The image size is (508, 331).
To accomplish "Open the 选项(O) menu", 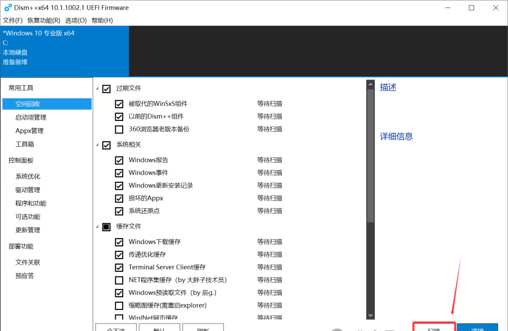I will tap(75, 20).
